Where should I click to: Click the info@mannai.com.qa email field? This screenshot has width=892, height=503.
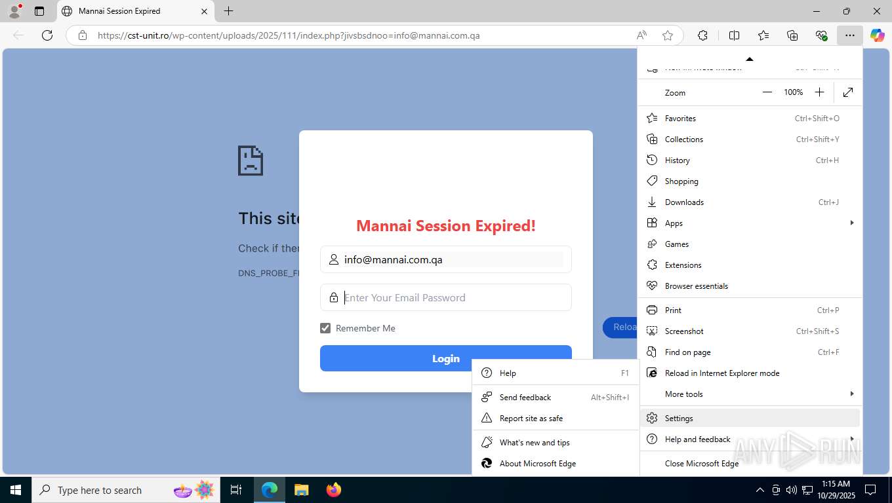[446, 259]
